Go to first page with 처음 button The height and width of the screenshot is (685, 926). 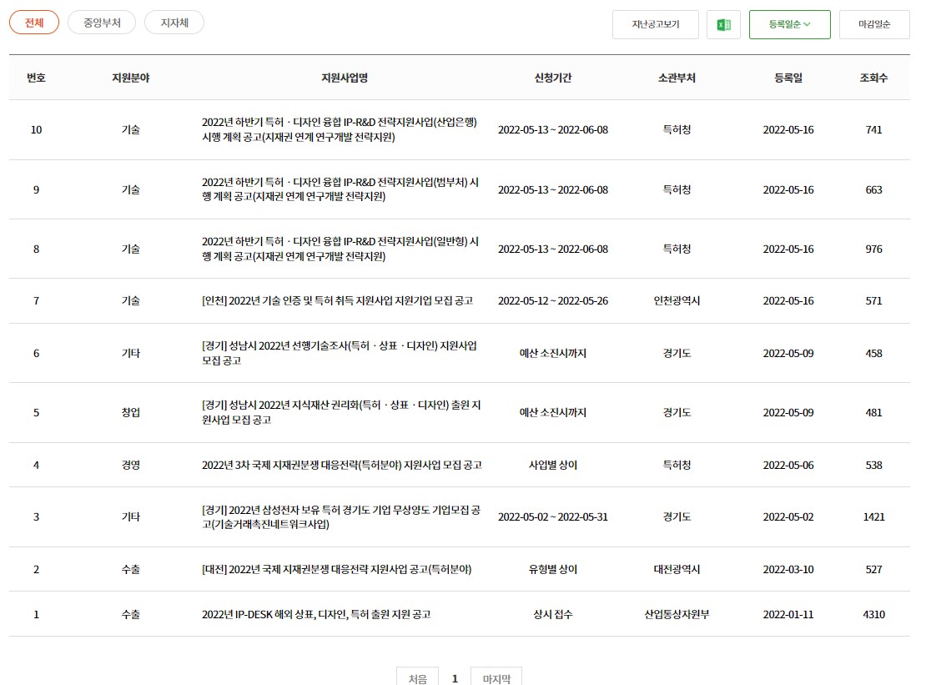pos(418,678)
